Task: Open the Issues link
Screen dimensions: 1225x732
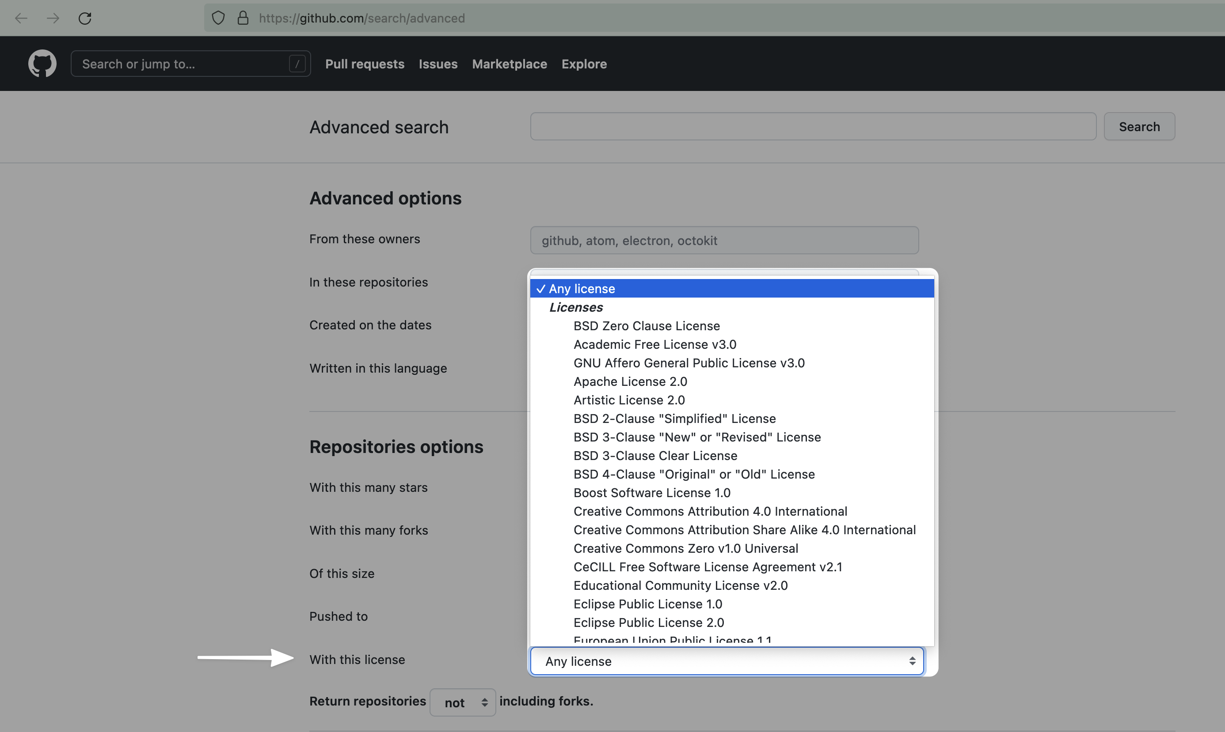Action: 437,64
